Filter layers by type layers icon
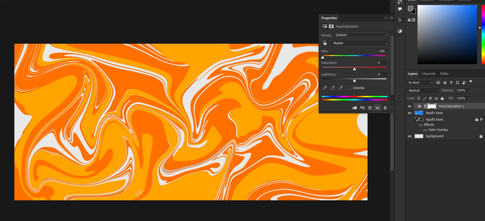 click(x=451, y=82)
